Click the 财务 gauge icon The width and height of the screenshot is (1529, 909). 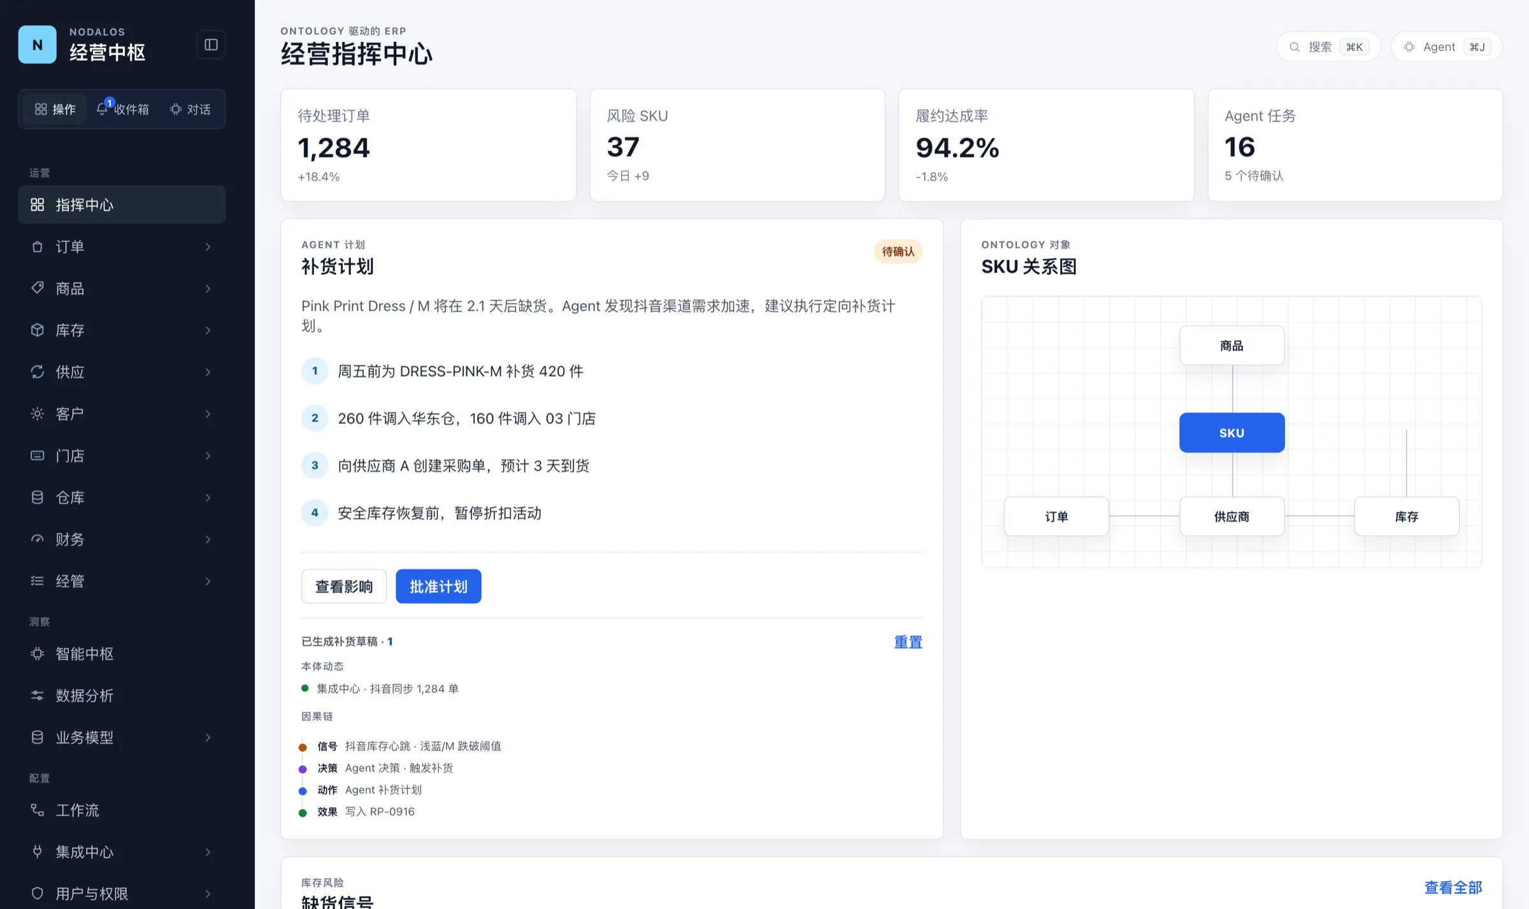tap(38, 539)
